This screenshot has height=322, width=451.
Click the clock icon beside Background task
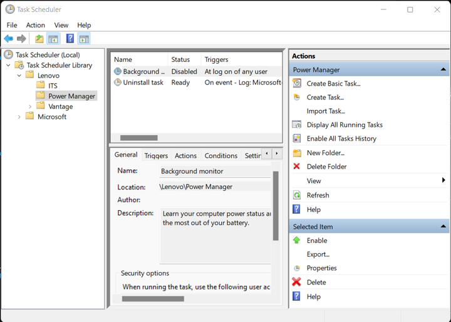click(117, 71)
